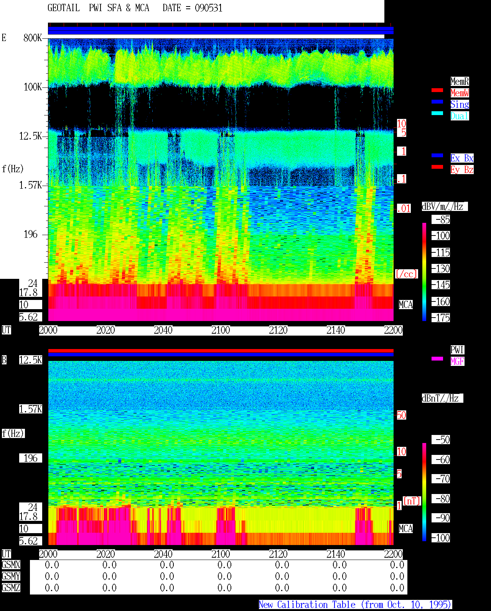The width and height of the screenshot is (491, 611).
Task: Click the red Ey Bz legend swatch
Action: [437, 167]
